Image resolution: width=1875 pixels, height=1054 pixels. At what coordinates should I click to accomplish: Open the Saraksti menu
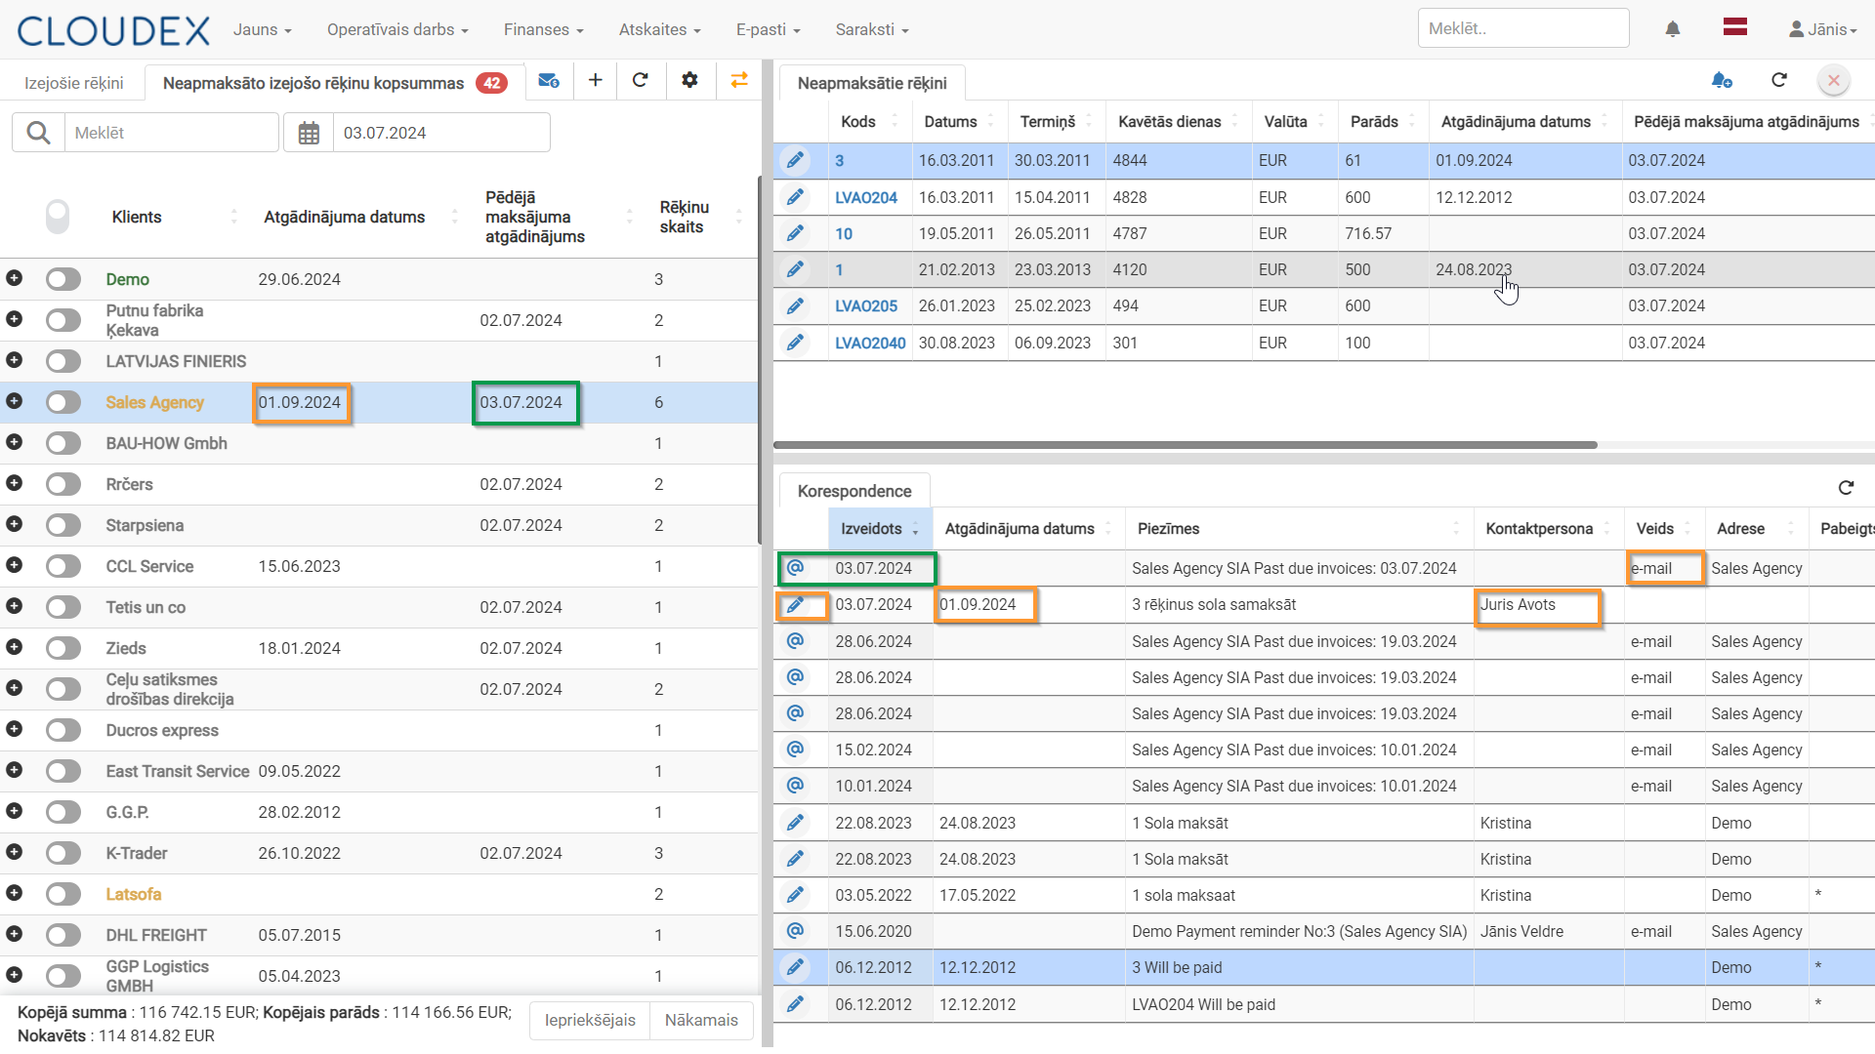coord(871,29)
